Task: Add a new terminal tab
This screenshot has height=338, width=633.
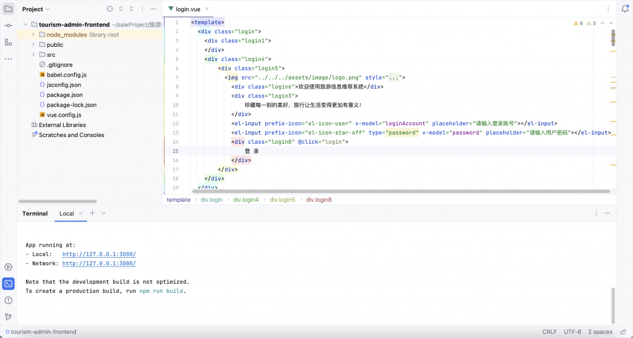Action: tap(92, 213)
